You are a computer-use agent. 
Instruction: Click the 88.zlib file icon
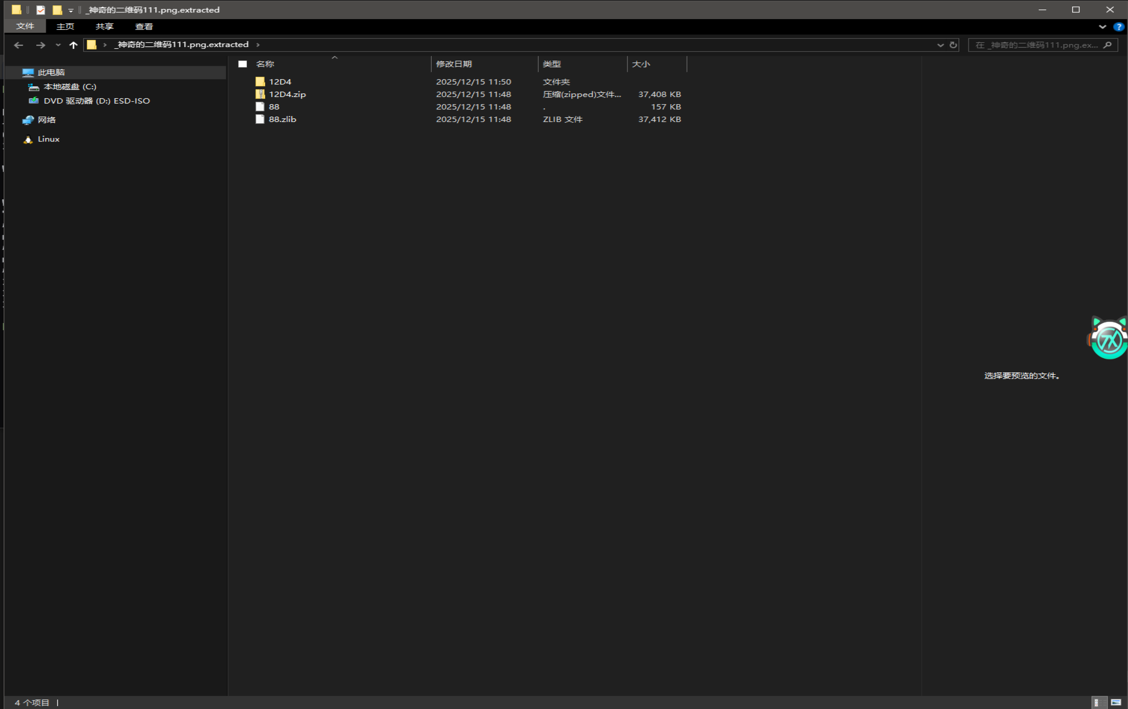point(260,120)
